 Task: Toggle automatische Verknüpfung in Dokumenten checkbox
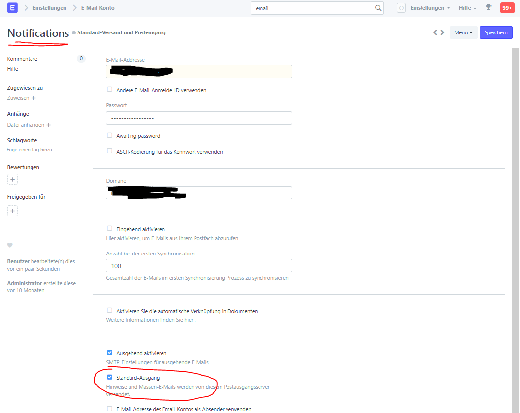[109, 310]
